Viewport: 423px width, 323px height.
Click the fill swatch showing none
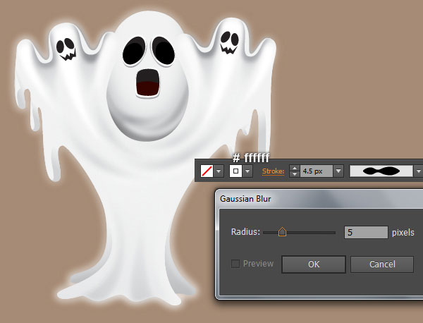[207, 171]
